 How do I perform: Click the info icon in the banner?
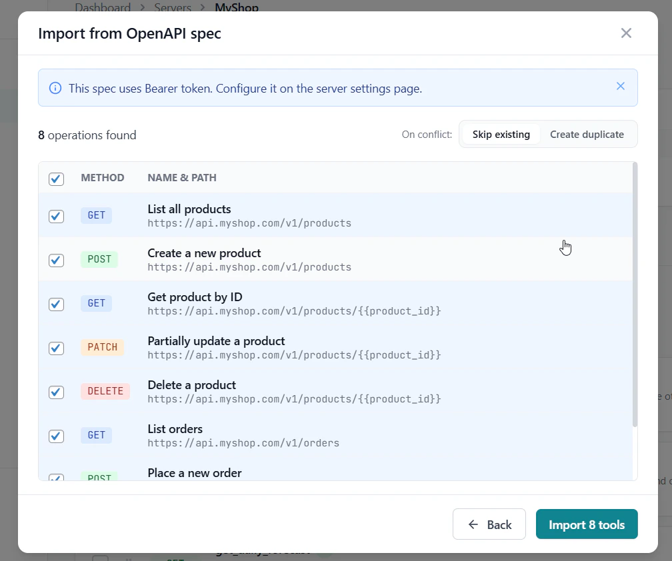coord(55,88)
